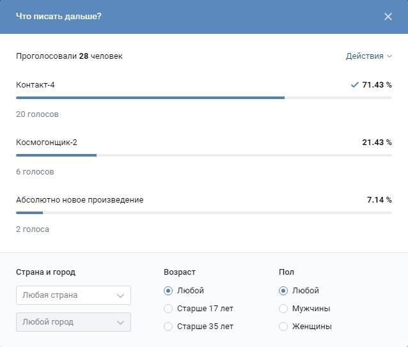Click the poll title Что писать дальше?

(58, 17)
